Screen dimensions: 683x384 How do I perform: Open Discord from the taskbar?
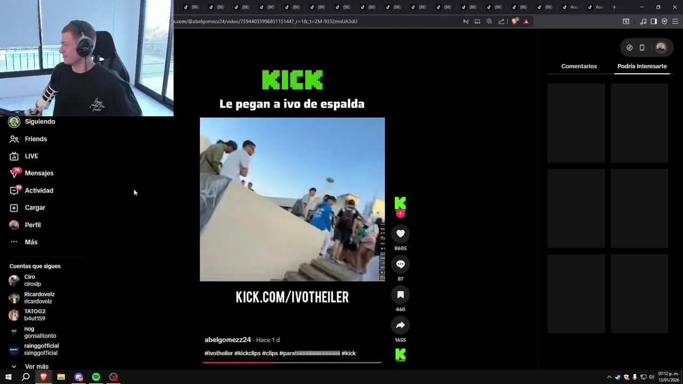[x=78, y=377]
